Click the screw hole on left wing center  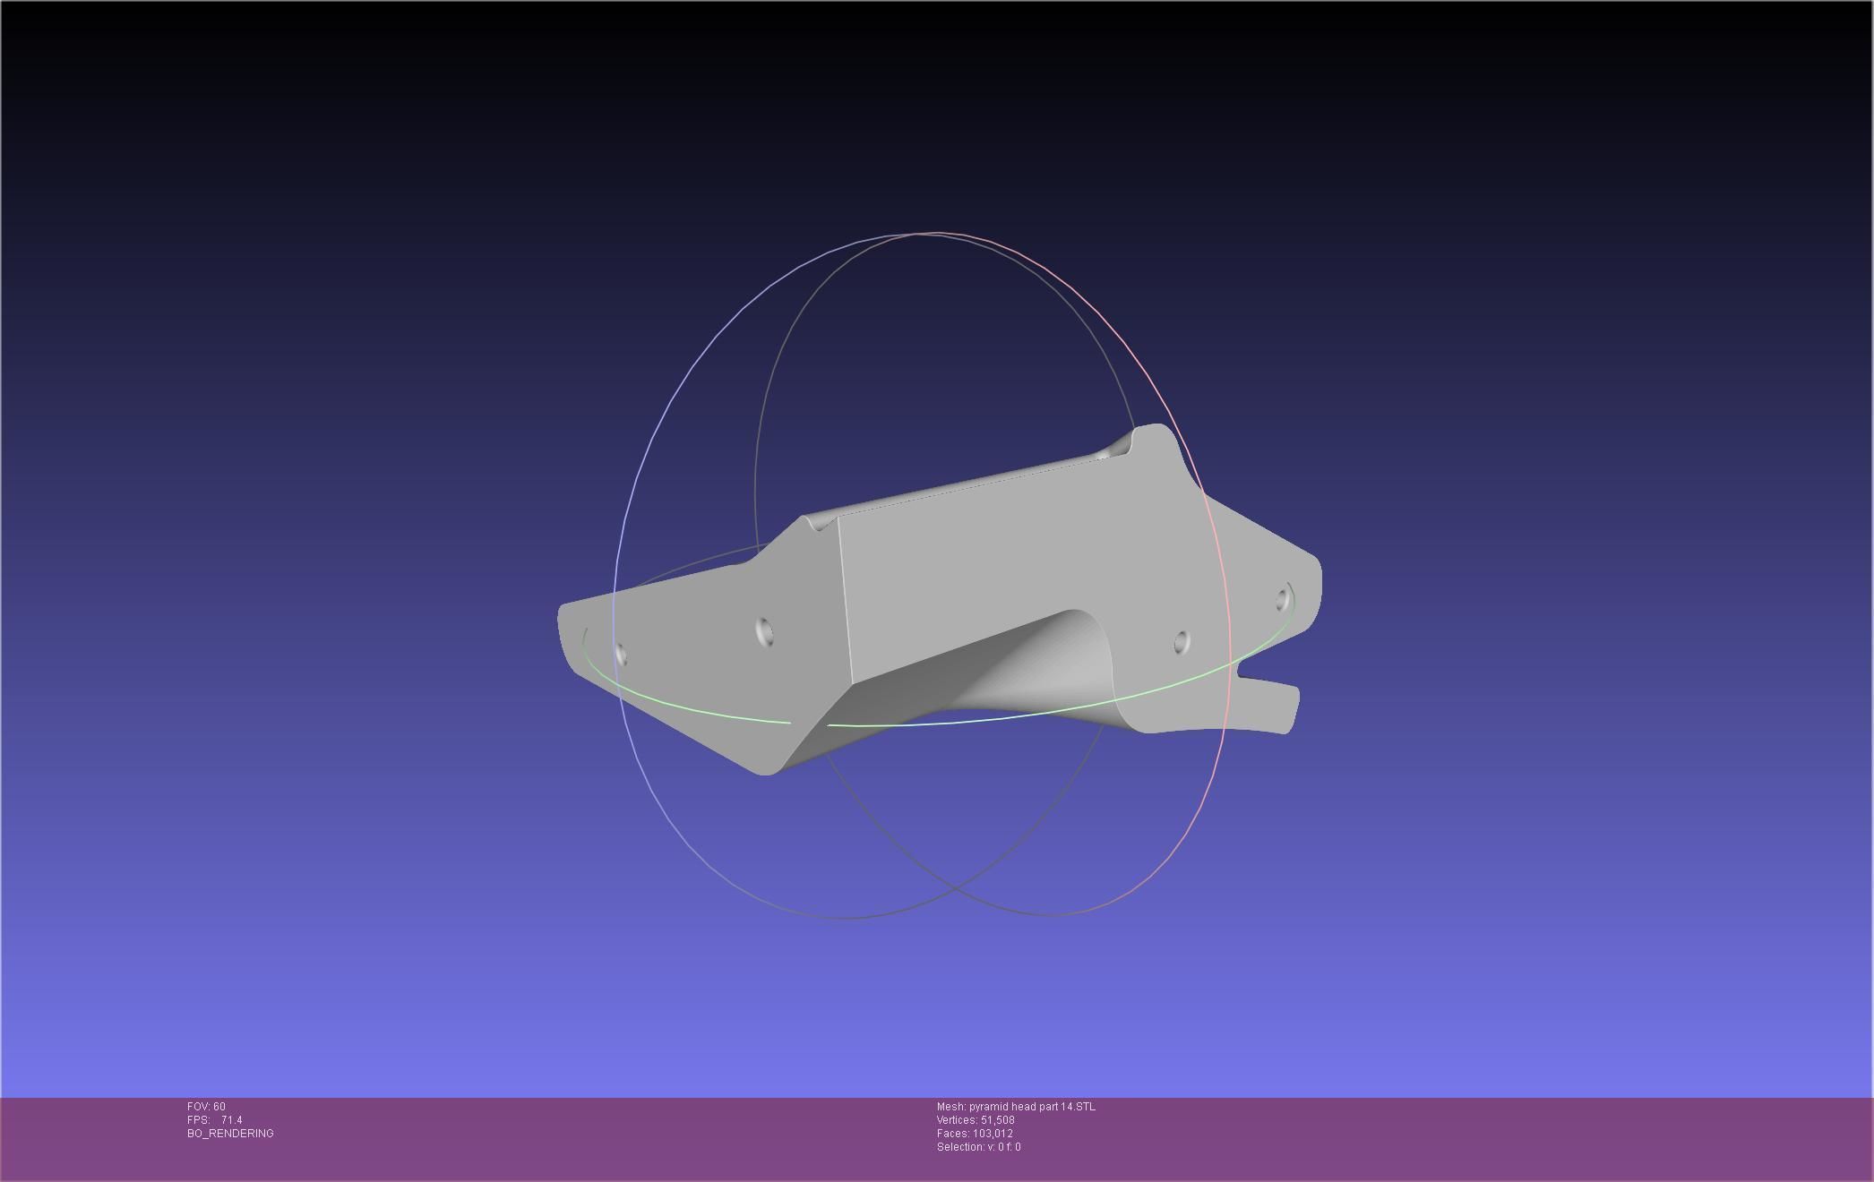point(764,630)
